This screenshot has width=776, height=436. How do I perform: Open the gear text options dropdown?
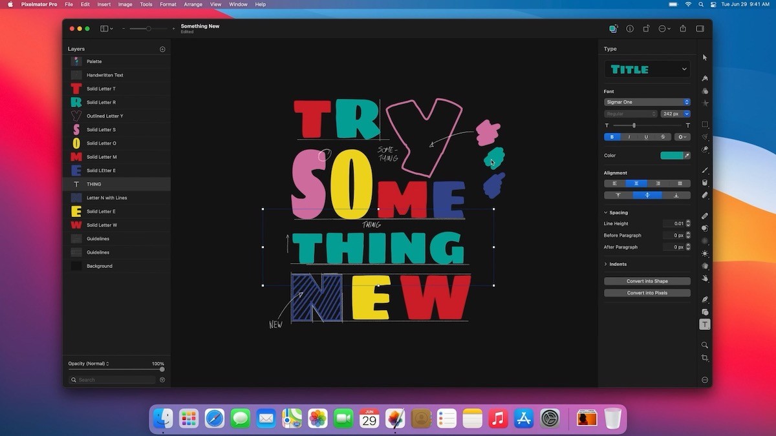point(682,137)
